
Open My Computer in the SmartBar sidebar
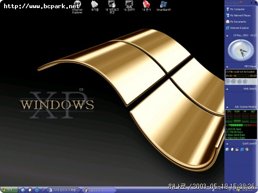(235, 9)
